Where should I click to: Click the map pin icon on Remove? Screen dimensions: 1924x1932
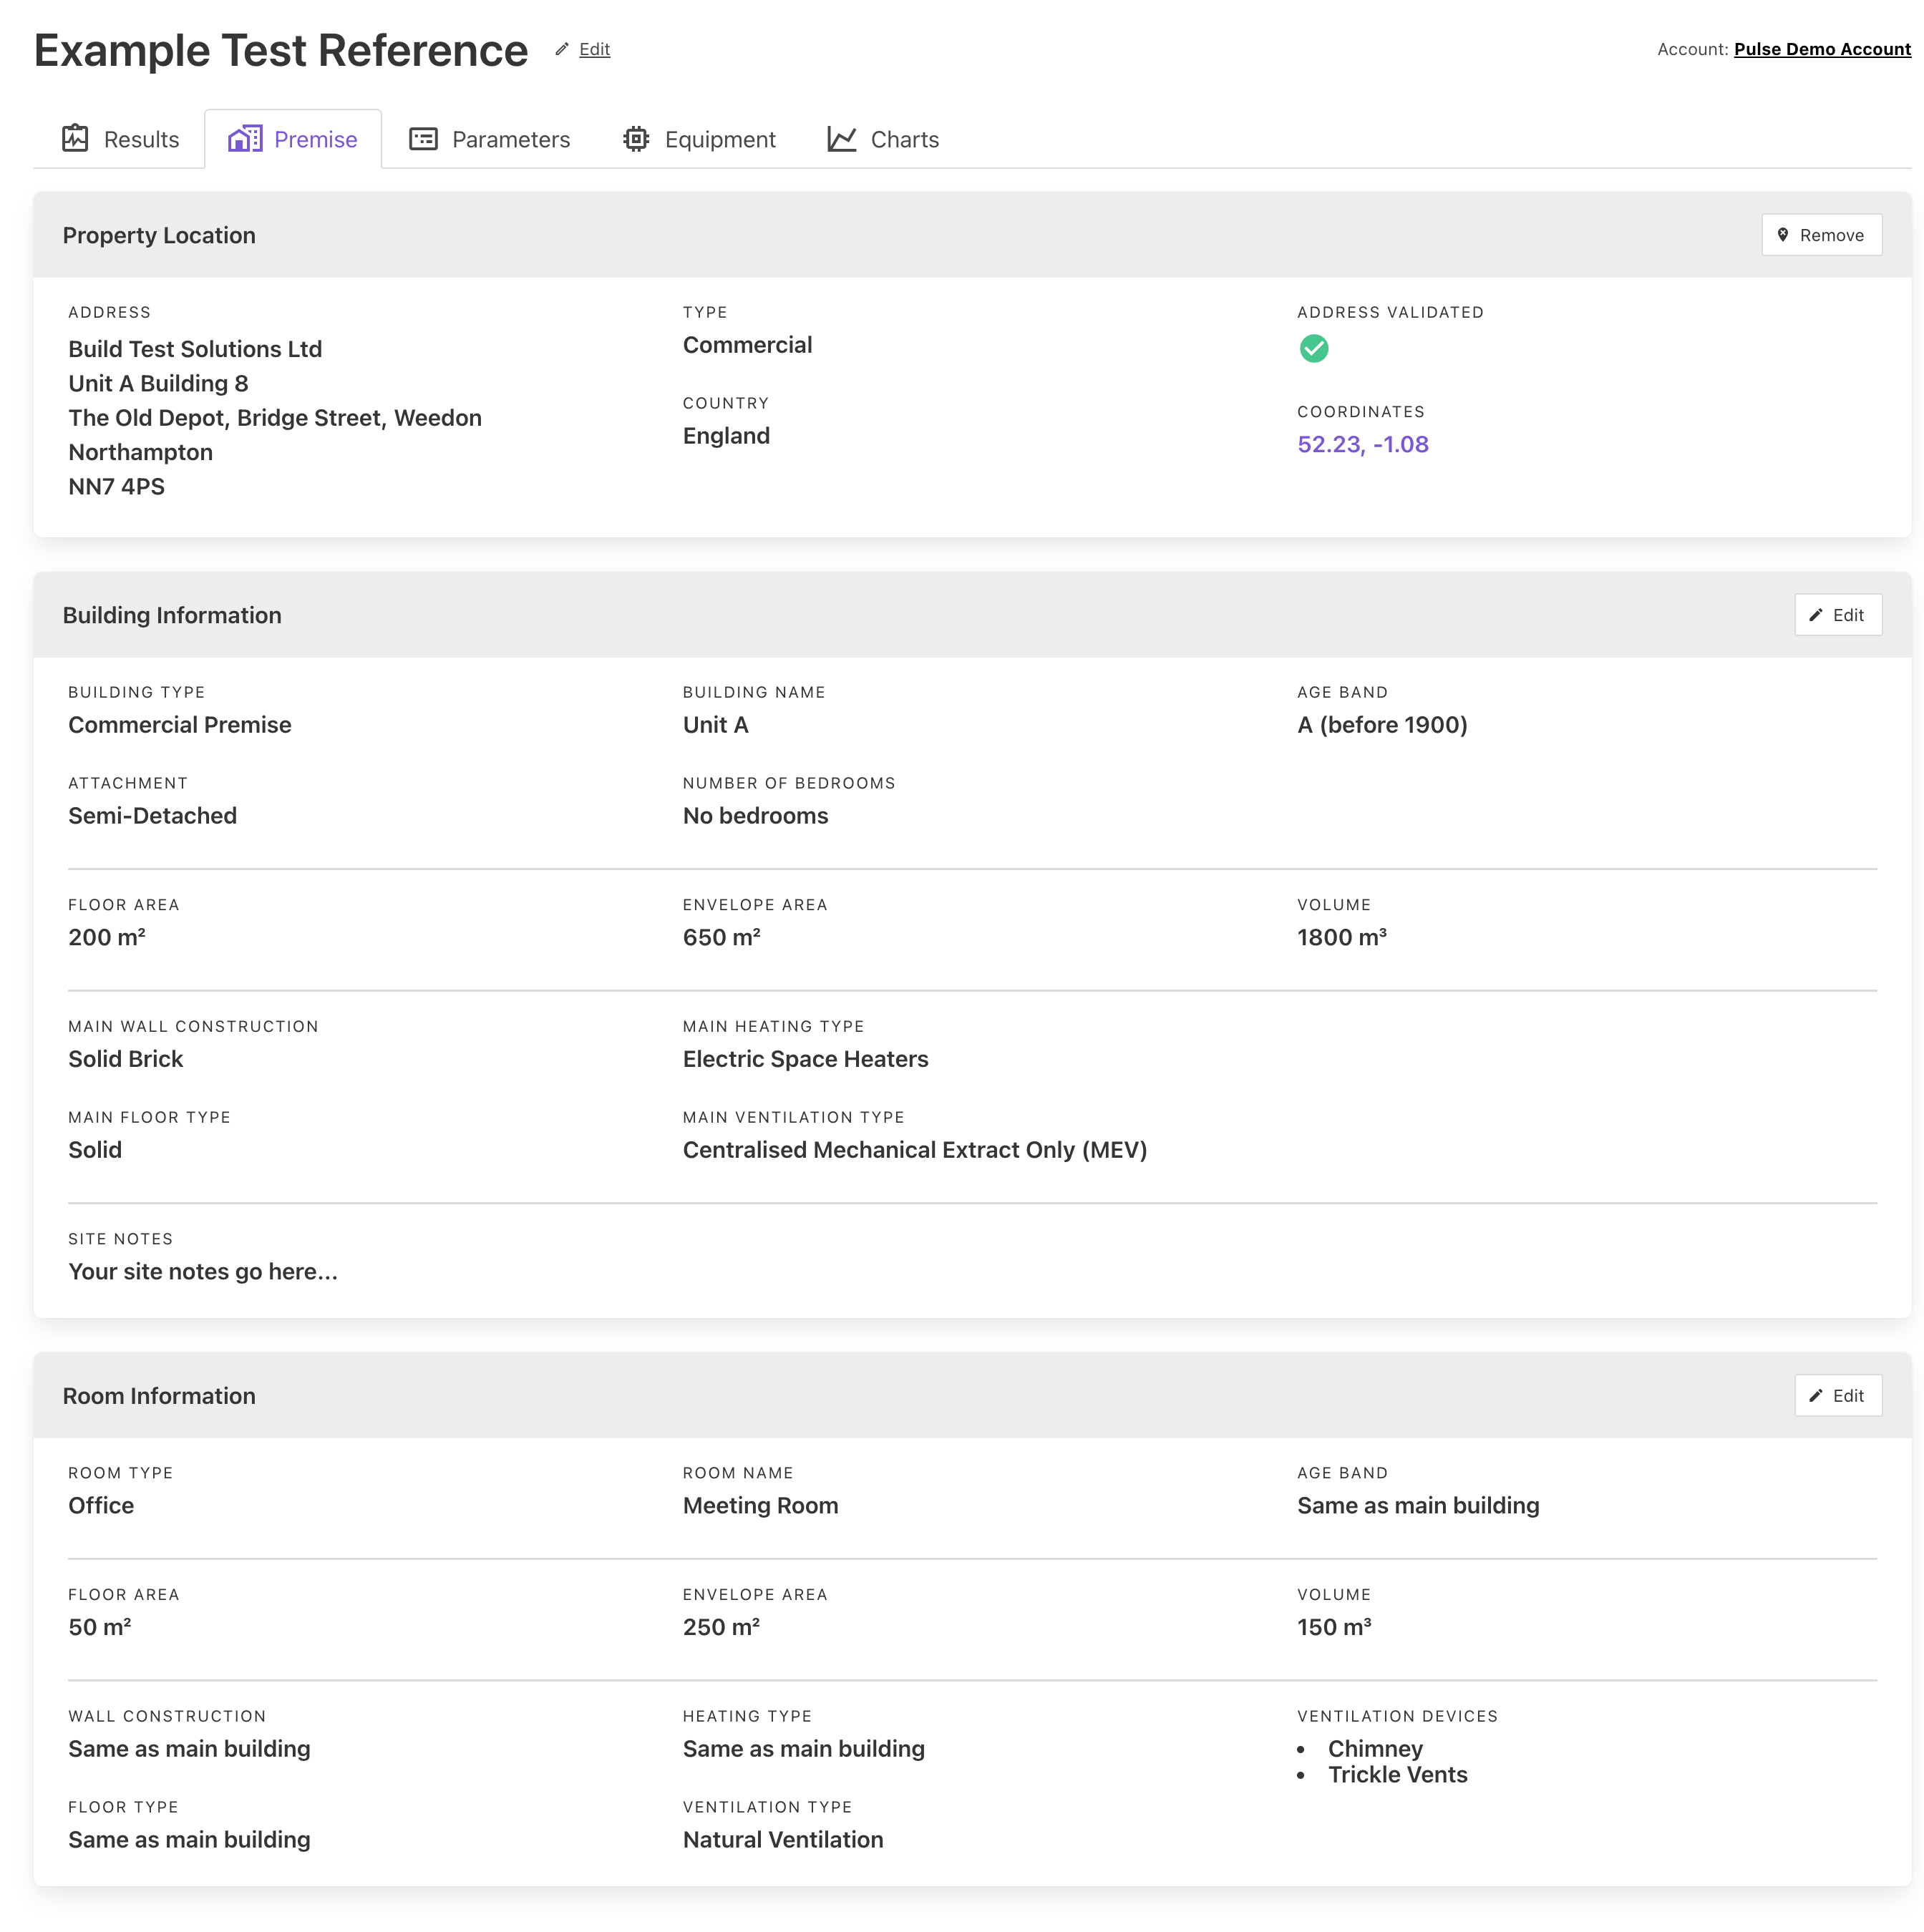click(x=1782, y=235)
